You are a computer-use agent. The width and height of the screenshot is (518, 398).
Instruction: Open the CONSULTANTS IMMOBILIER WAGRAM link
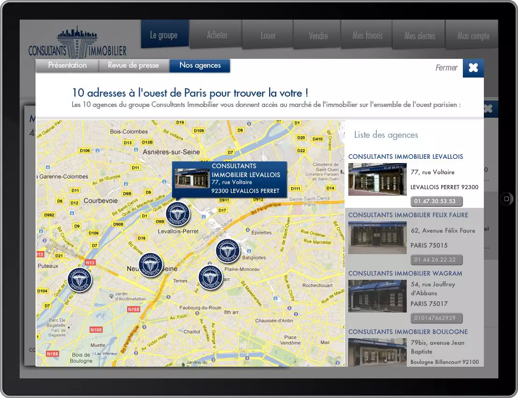pyautogui.click(x=405, y=273)
